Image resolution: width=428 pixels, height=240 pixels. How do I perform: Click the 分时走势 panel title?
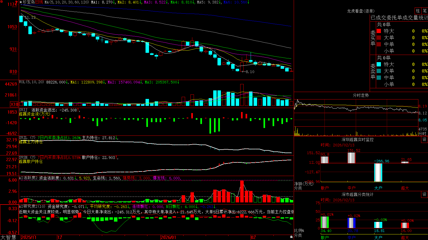[361, 95]
